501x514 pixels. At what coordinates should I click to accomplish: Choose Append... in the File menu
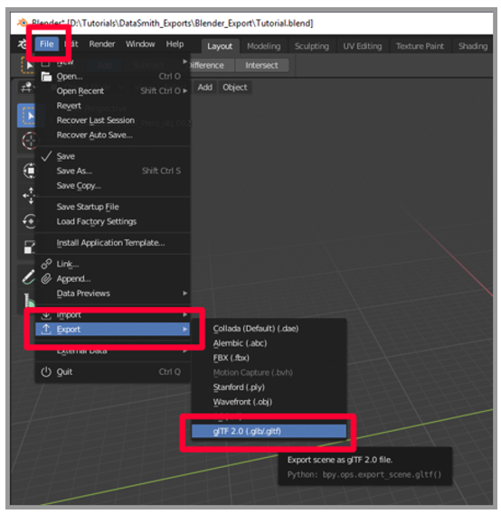pos(112,278)
